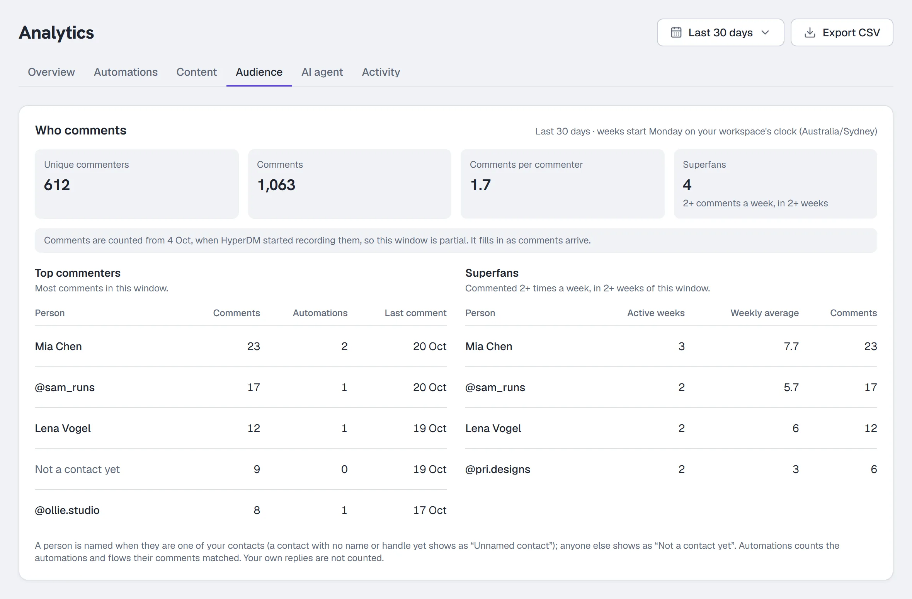
Task: Click the calendar icon in date range selector
Action: pos(676,32)
